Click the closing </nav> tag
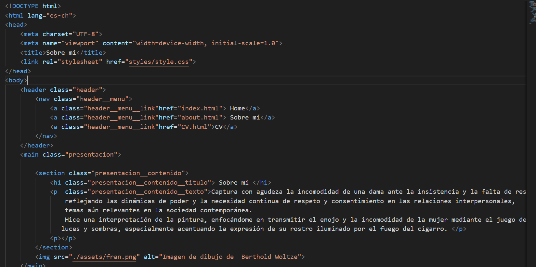 [46, 136]
